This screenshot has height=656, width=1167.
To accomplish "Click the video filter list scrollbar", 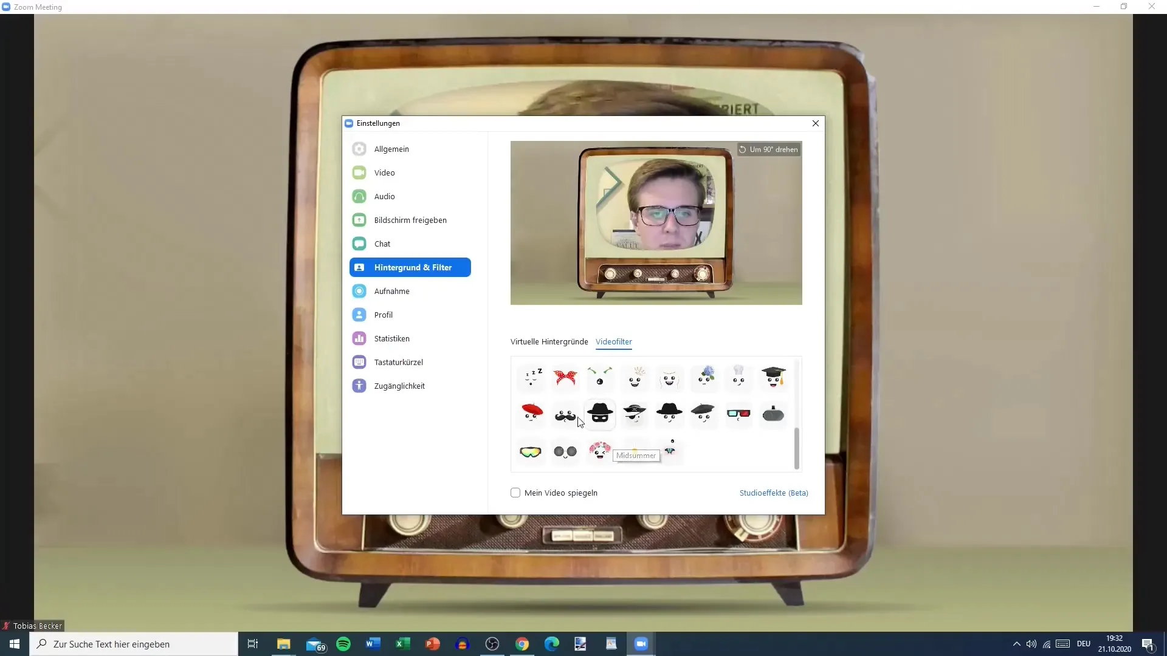I will (x=796, y=448).
